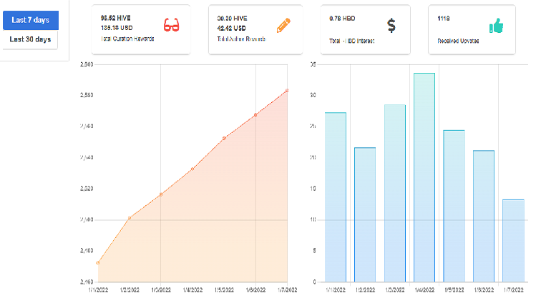Click the 1/5/2022 point on line chart
This screenshot has width=536, height=303.
click(x=224, y=138)
